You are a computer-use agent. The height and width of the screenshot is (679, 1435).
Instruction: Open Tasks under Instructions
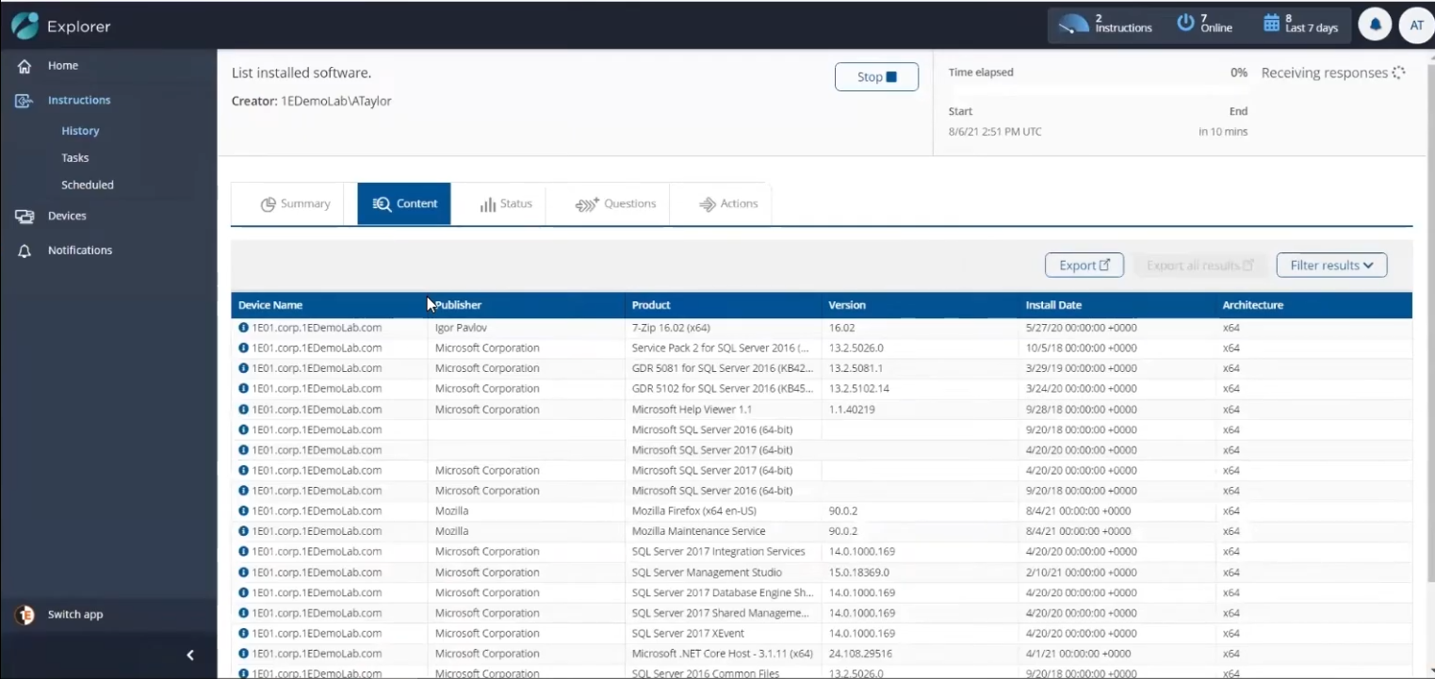click(75, 158)
